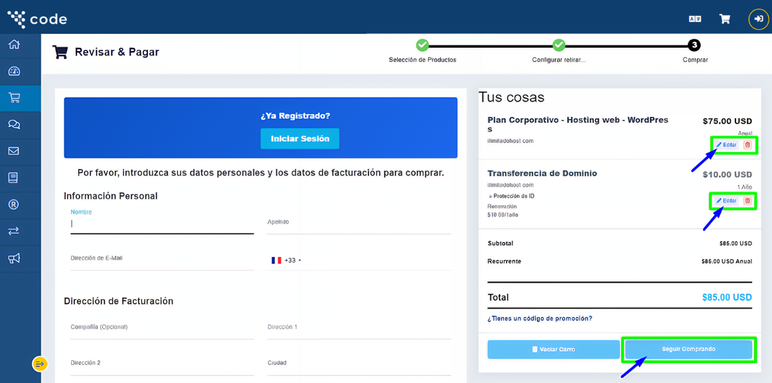Click the login icon at top right
Screen dimensions: 772x383
(758, 19)
